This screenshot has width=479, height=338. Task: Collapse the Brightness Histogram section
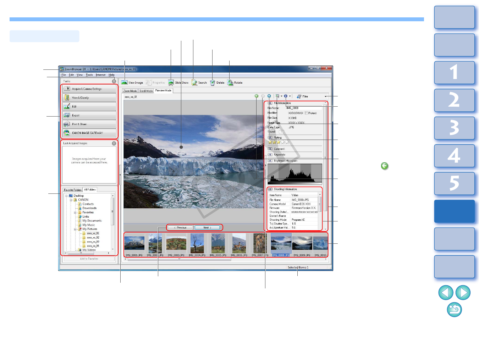(x=270, y=161)
